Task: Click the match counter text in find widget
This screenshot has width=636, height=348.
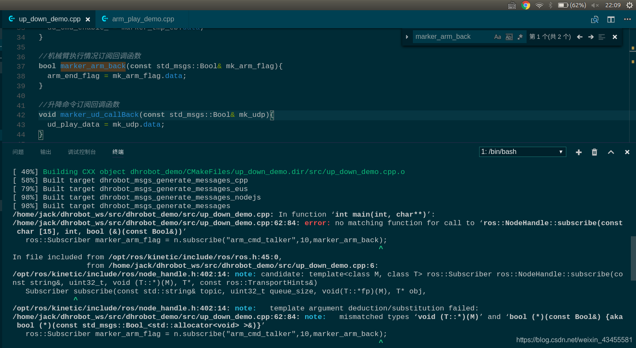Action: coord(550,37)
